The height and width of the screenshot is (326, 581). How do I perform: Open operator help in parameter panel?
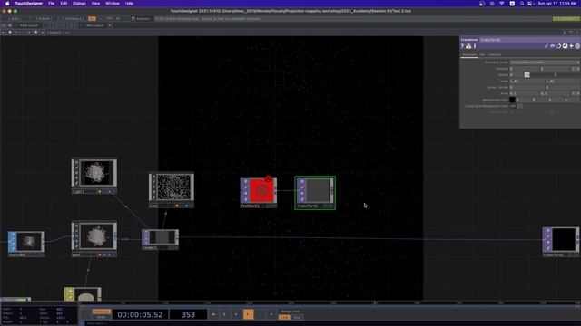(462, 46)
